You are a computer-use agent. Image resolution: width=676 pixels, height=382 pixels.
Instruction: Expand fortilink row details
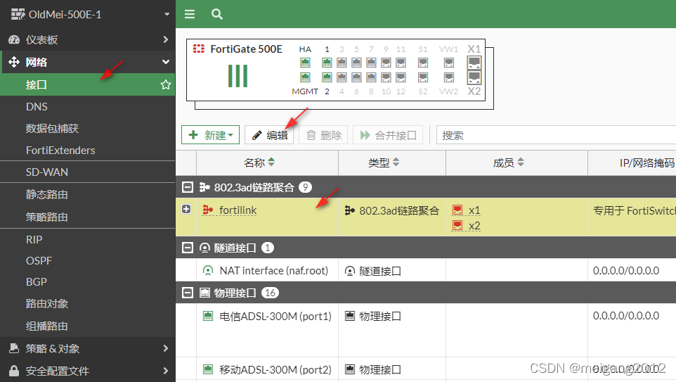coord(186,210)
